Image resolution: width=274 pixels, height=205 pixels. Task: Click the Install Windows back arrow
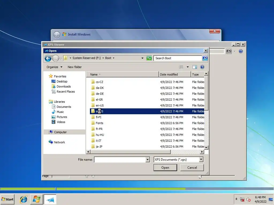[57, 34]
